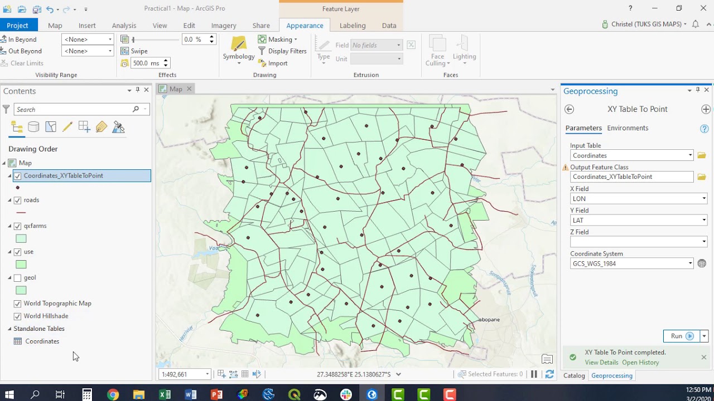The width and height of the screenshot is (714, 401).
Task: Open X Field dropdown showing LON
Action: click(x=704, y=198)
